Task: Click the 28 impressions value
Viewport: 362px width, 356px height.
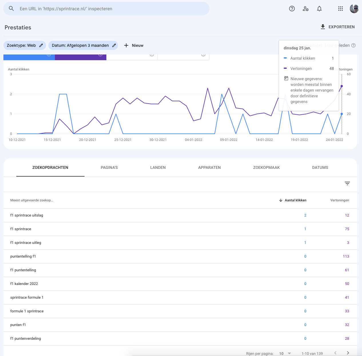Action: [347, 339]
